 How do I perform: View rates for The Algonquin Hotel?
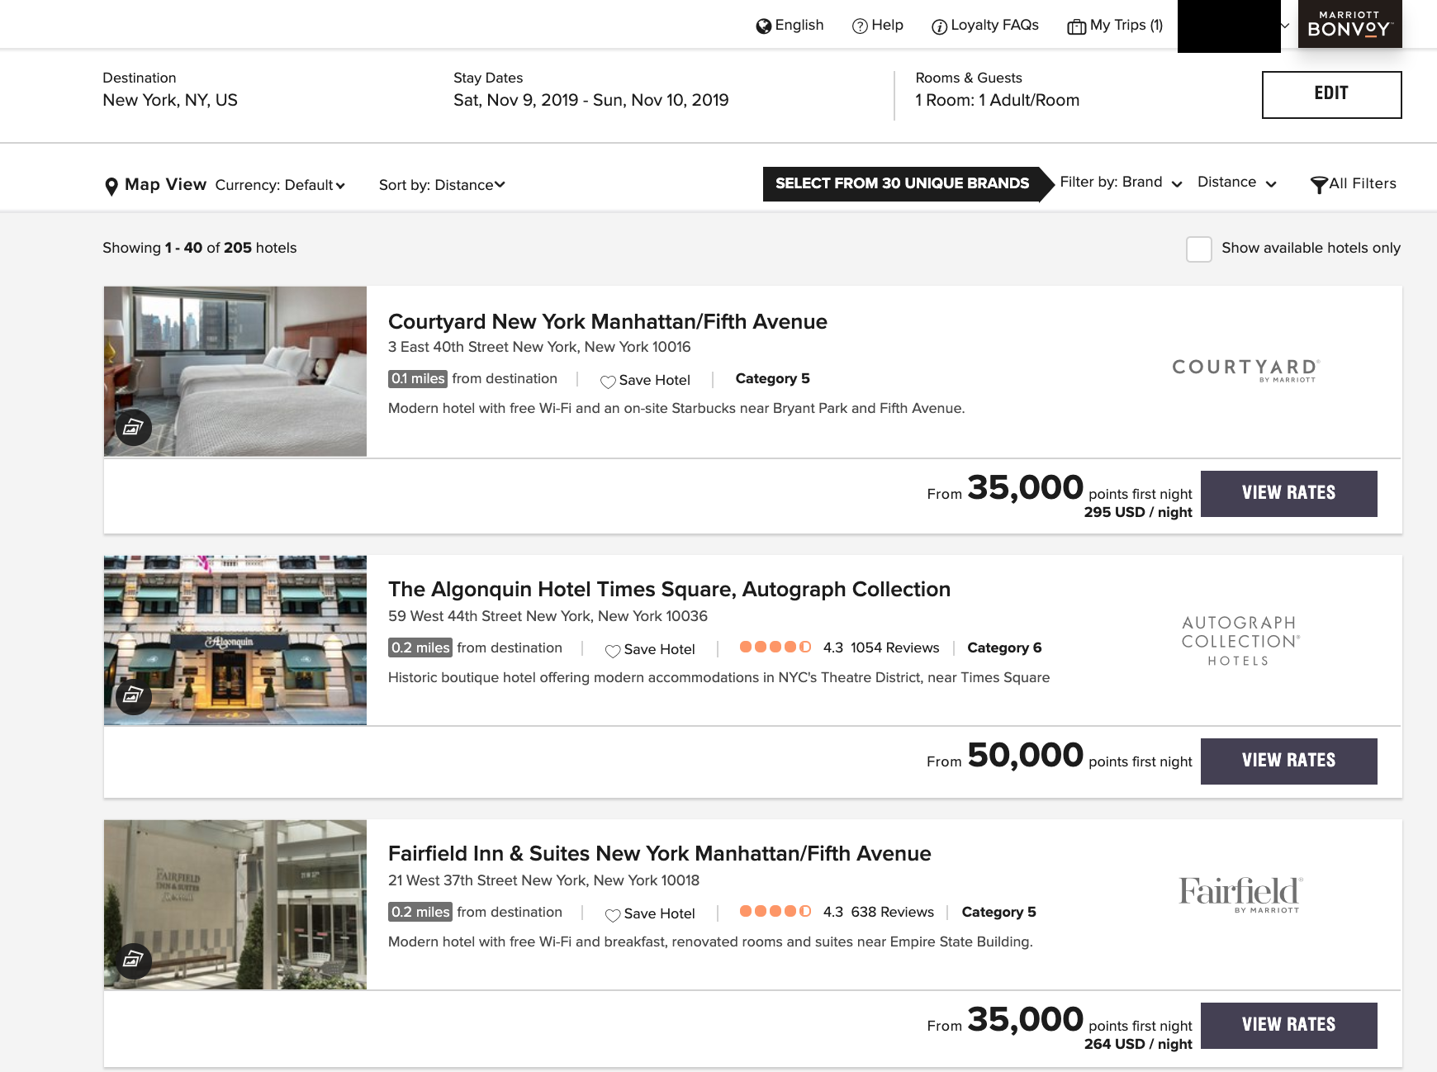[1288, 761]
